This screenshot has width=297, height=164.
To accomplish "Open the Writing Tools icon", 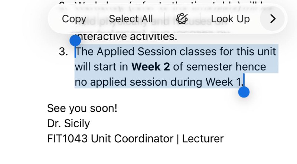I will pos(182,19).
